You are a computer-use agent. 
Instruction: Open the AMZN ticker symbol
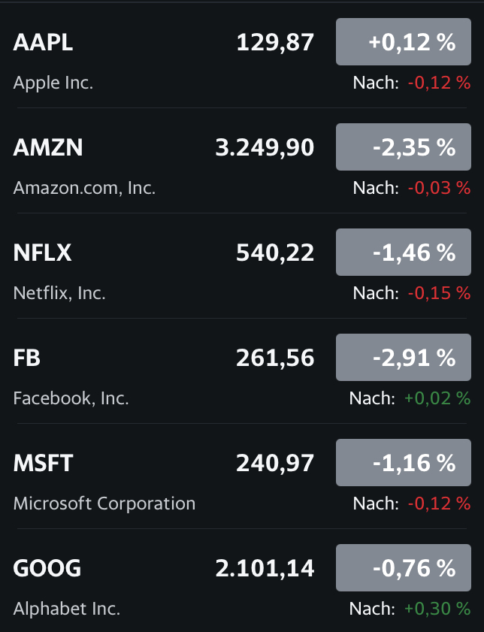(47, 148)
